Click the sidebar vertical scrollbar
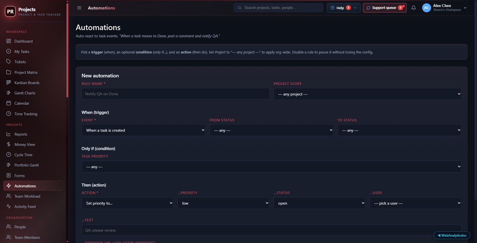Viewport: 477px width, 243px height. [x=67, y=50]
